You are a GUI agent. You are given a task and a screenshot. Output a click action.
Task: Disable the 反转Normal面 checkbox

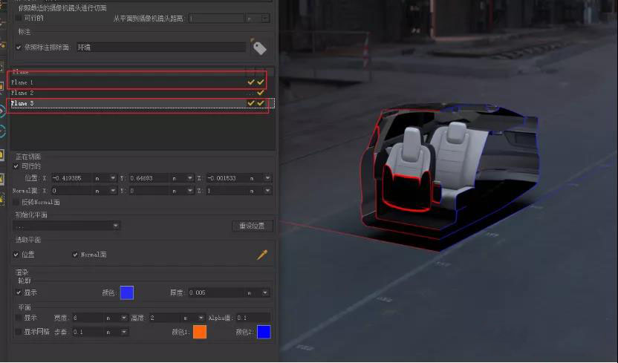click(17, 202)
